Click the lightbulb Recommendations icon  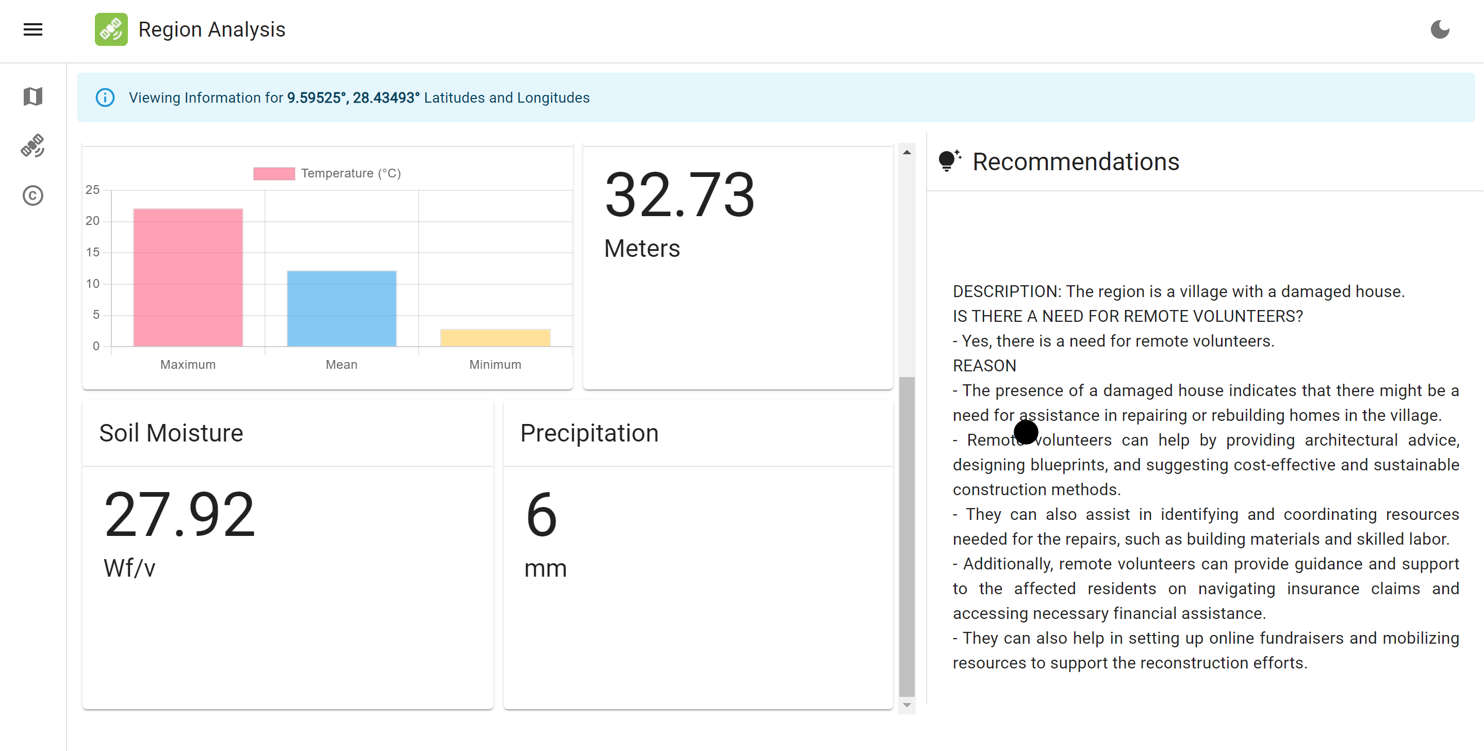click(949, 161)
